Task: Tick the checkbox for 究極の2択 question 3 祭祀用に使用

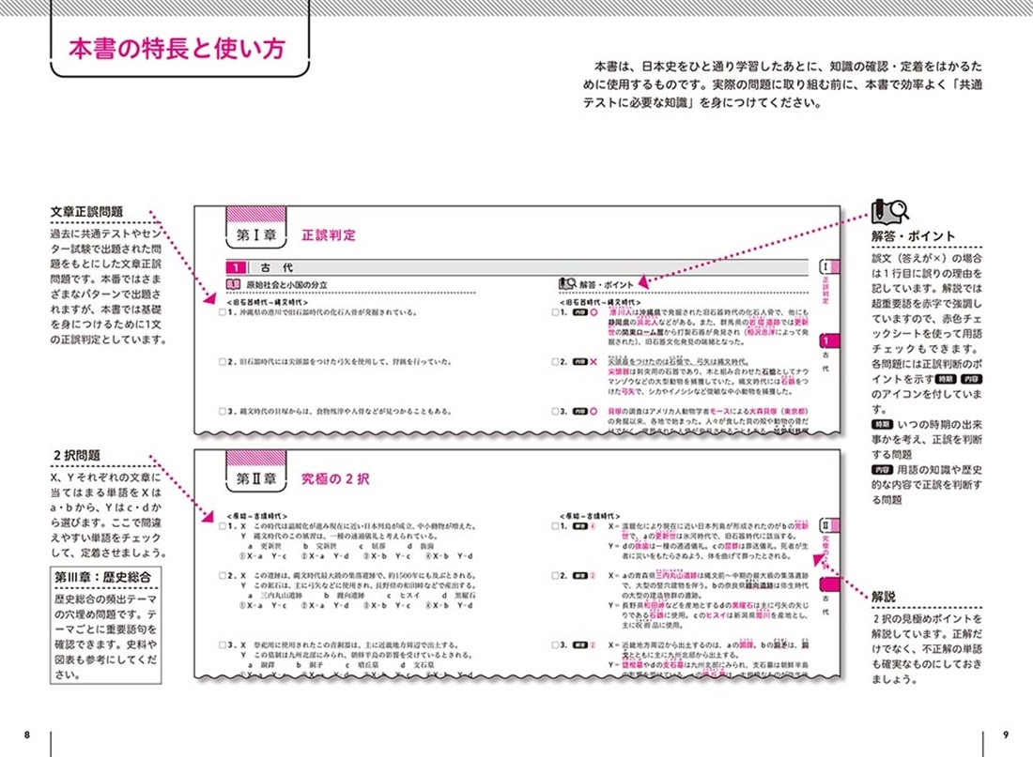Action: [x=223, y=645]
